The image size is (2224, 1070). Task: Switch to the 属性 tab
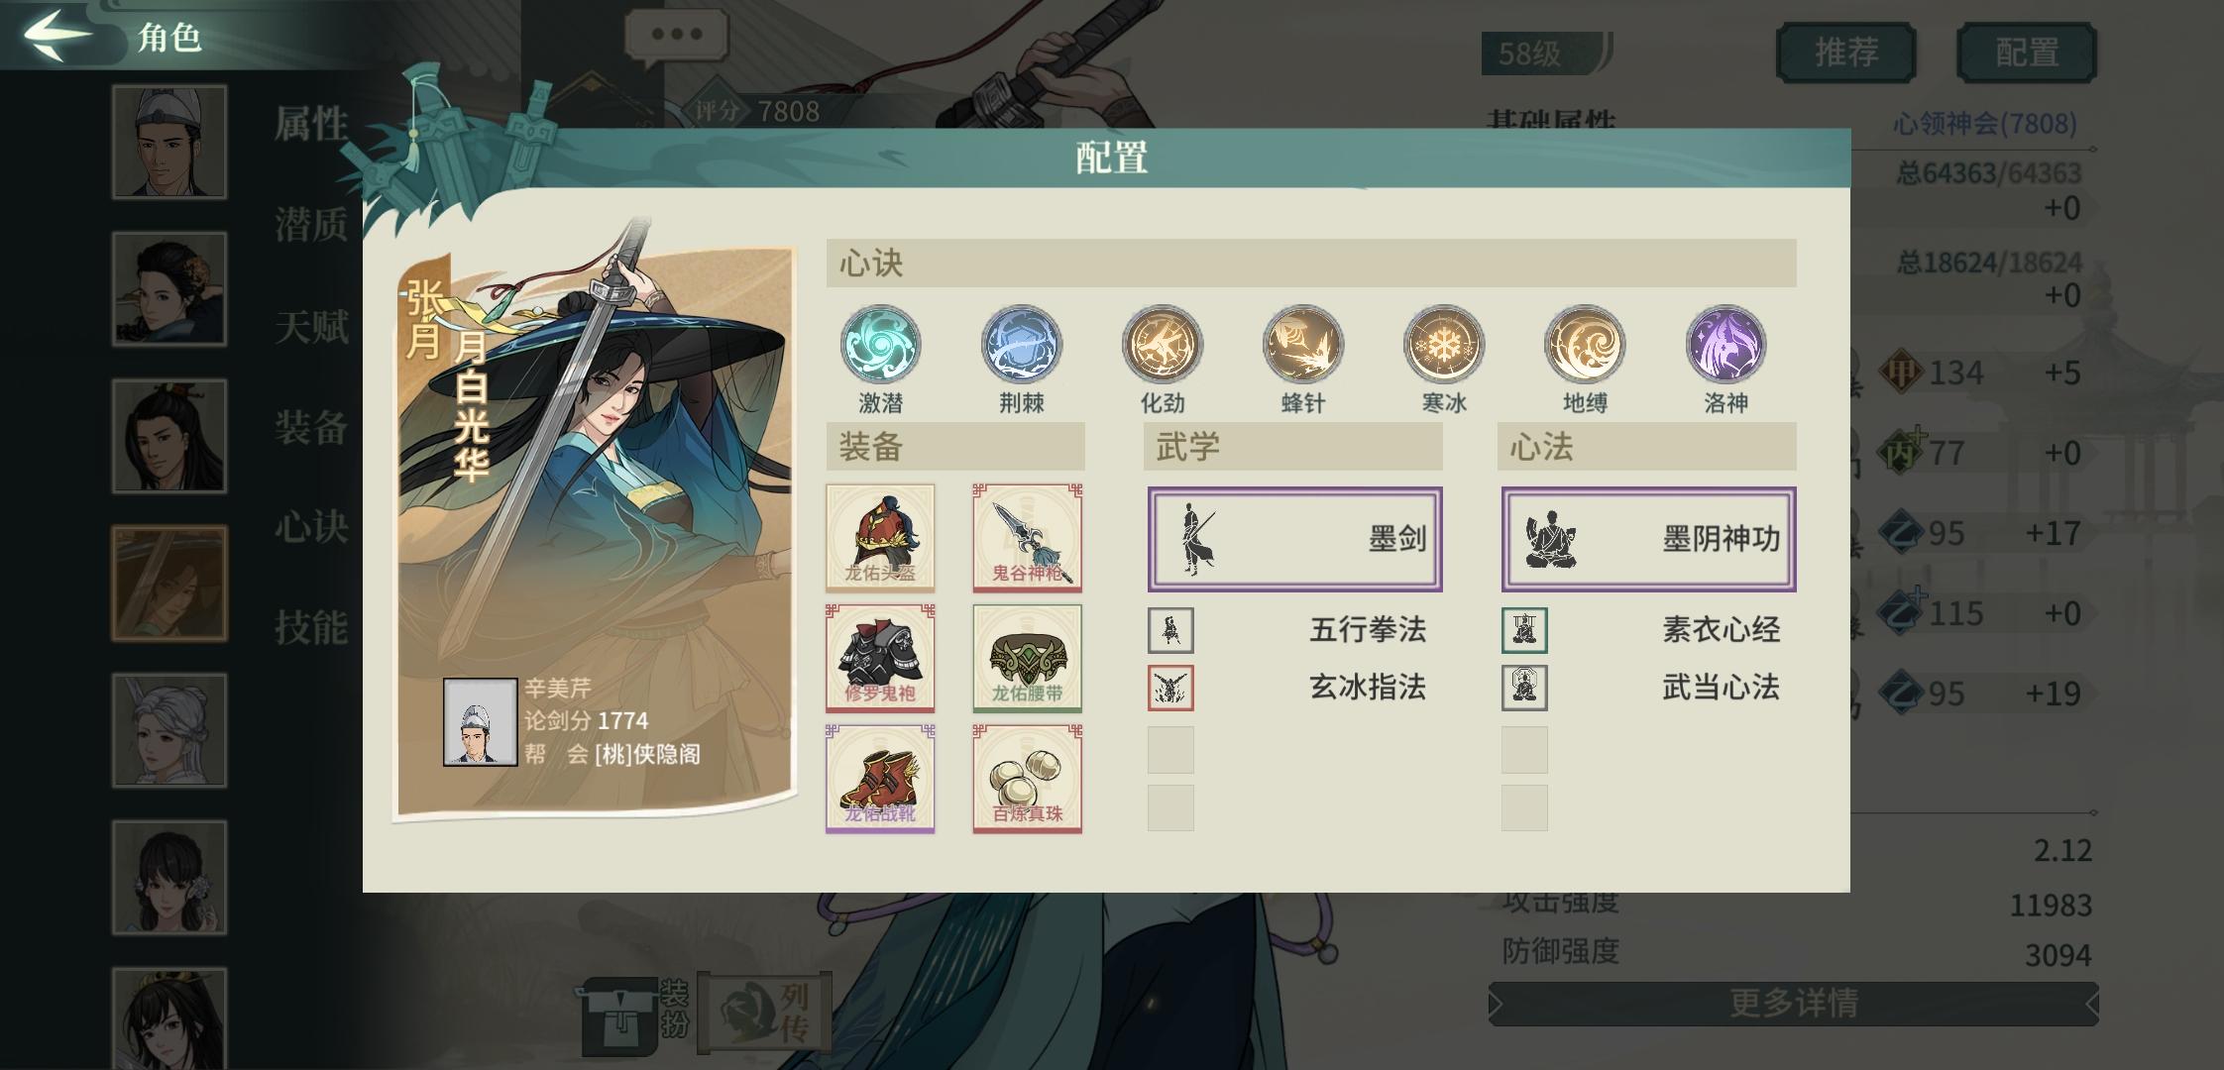coord(311,125)
